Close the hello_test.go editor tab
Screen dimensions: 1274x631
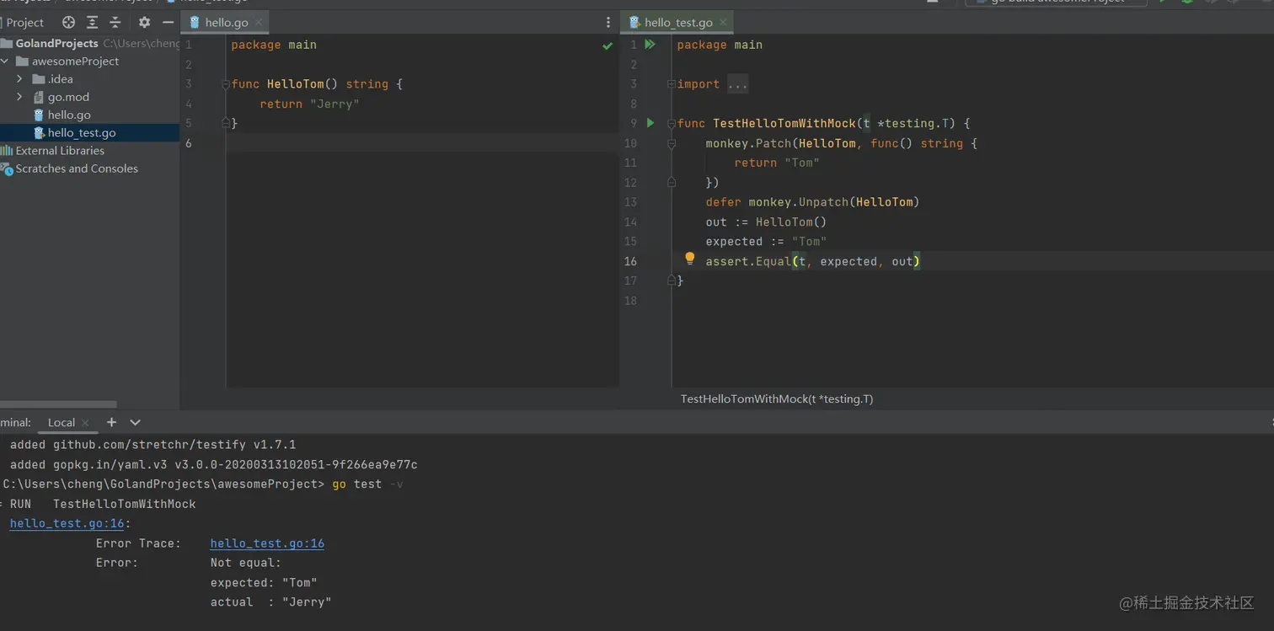pos(723,23)
